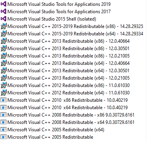Click the icon for 2012 Redistributable (x64) 11.0.61030

coord(3,93)
